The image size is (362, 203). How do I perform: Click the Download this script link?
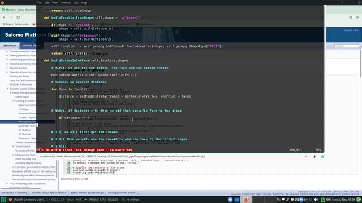coord(74,179)
